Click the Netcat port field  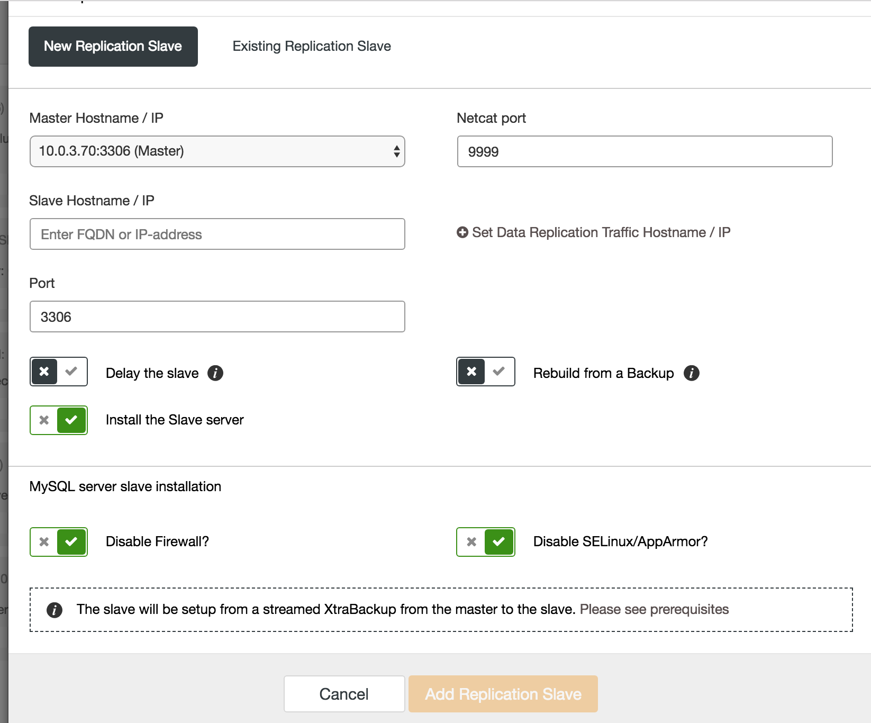pos(645,151)
